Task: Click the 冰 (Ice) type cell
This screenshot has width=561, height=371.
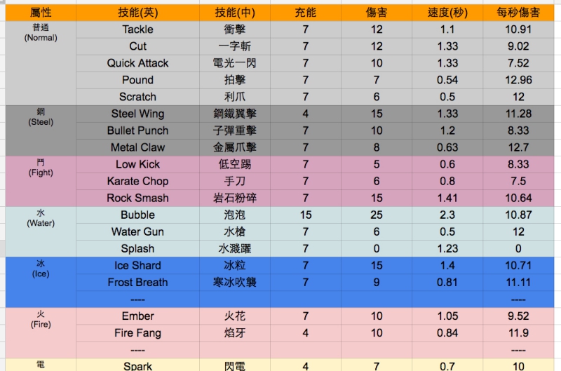Action: [40, 269]
